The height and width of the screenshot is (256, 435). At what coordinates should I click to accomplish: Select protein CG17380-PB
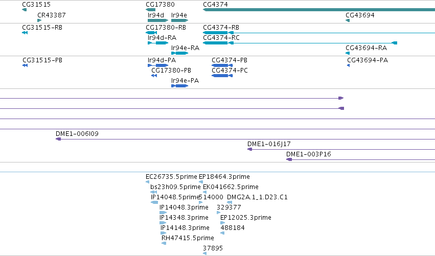point(171,71)
